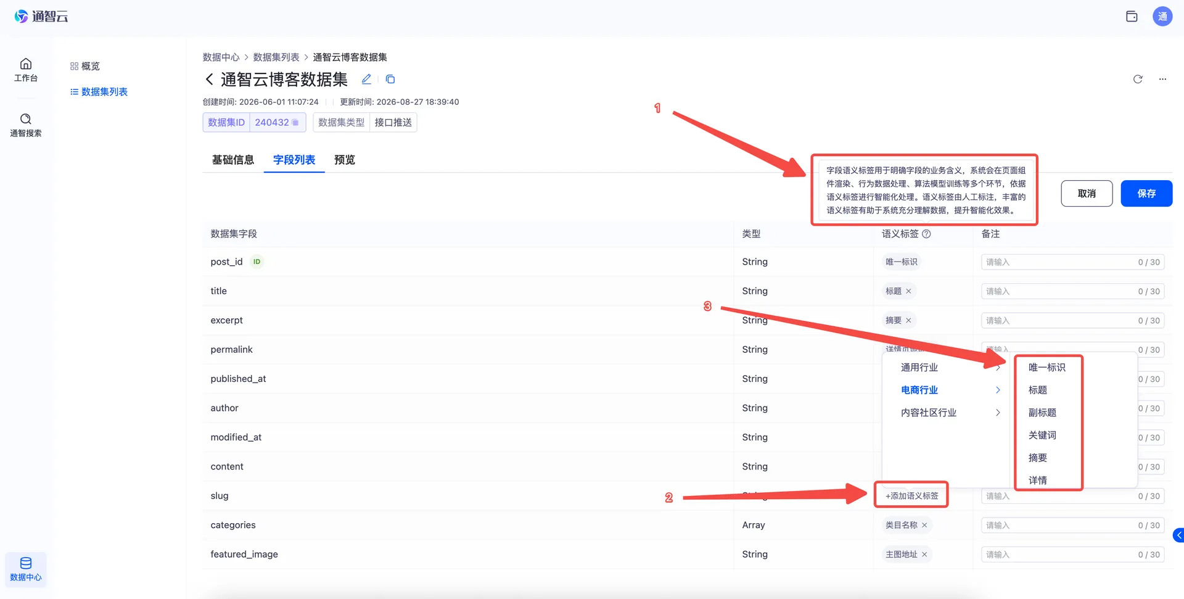Screen dimensions: 1184x599
Task: Click the 通智云 logo
Action: coord(41,17)
